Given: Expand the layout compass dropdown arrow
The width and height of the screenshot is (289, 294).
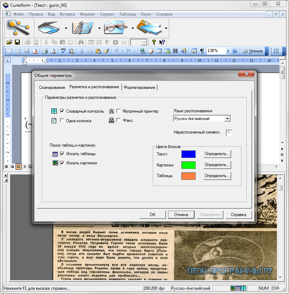Looking at the screenshot, I should click(x=99, y=28).
